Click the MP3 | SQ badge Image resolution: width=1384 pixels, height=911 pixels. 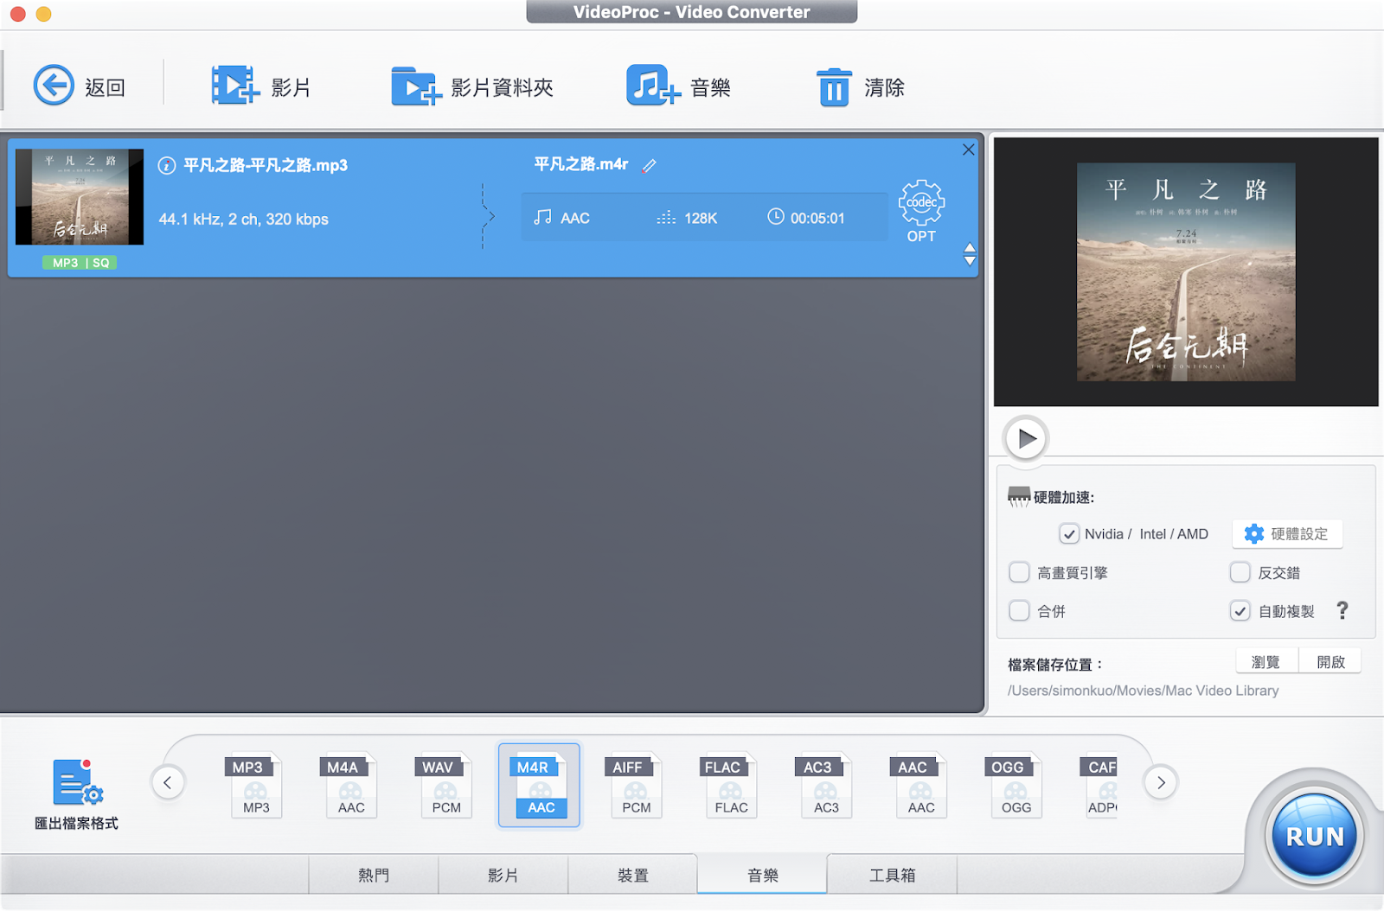(x=80, y=263)
